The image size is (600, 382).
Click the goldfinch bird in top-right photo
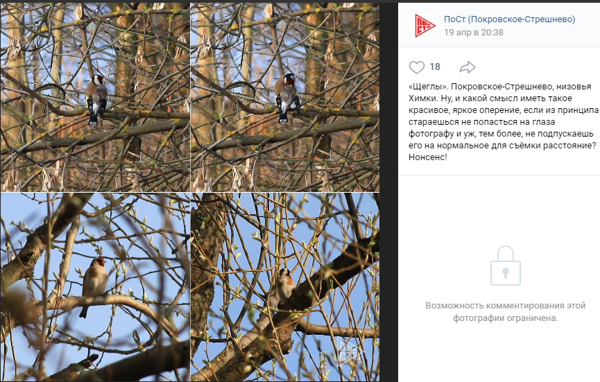click(x=286, y=98)
